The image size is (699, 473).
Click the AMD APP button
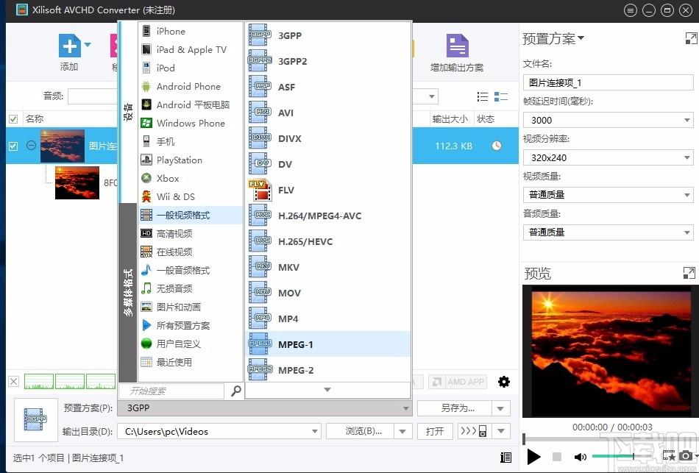[x=458, y=382]
